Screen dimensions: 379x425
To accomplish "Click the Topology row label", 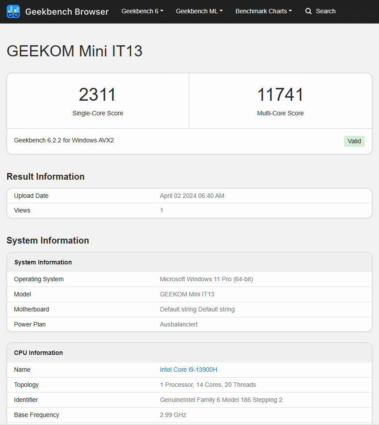I will point(26,385).
